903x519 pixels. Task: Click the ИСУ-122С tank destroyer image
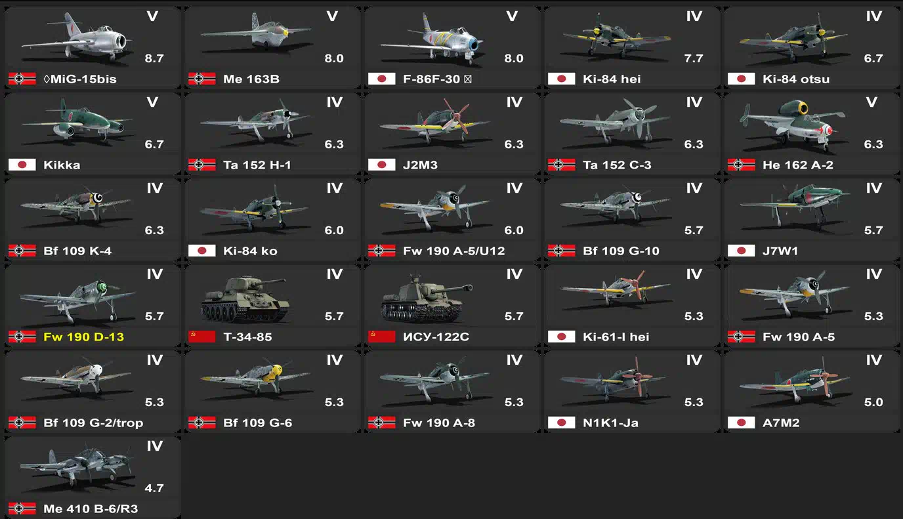[x=426, y=299]
